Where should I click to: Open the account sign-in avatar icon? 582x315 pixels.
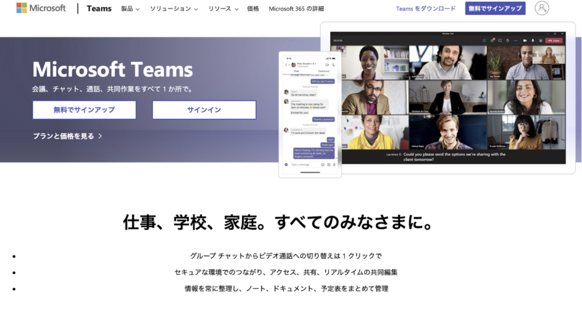point(542,8)
